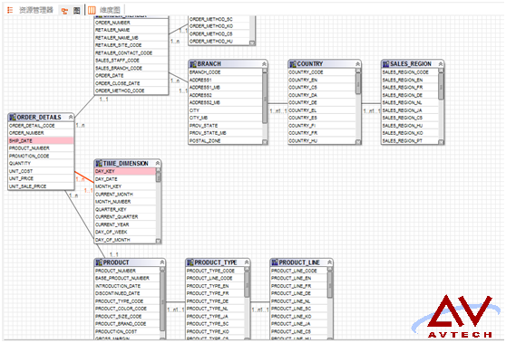Select the COUNTRY_FR field

coord(322,133)
